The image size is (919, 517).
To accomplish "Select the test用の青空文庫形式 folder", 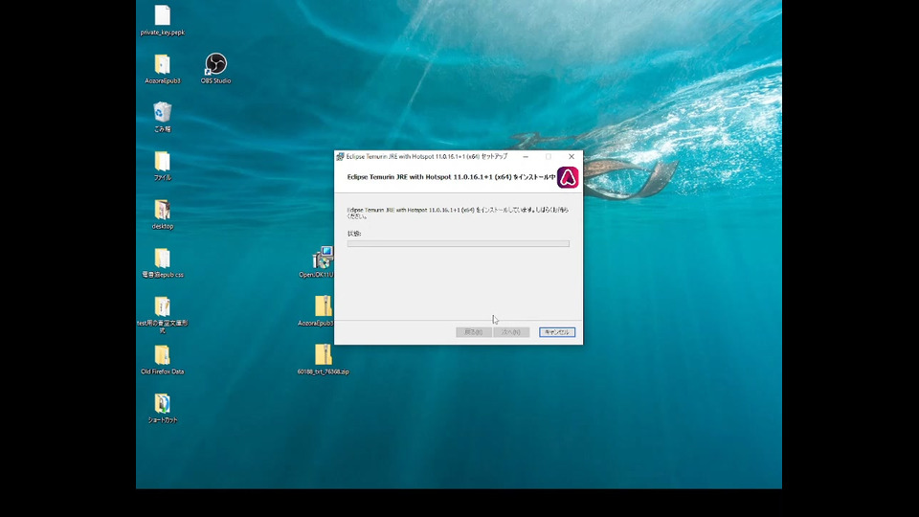I will (163, 306).
